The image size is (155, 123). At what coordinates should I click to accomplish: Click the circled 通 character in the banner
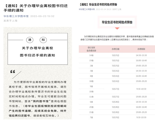click(x=30, y=40)
